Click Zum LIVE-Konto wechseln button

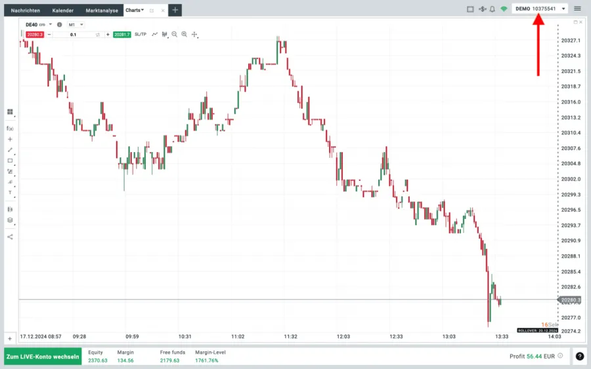(x=43, y=357)
